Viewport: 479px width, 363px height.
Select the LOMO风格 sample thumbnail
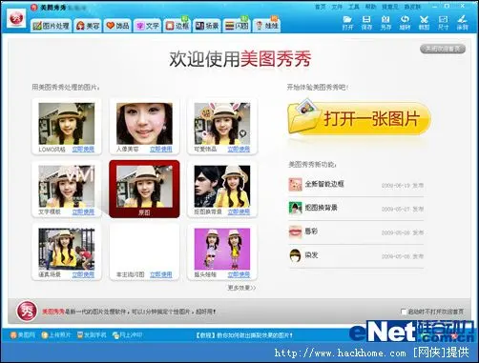(x=67, y=124)
